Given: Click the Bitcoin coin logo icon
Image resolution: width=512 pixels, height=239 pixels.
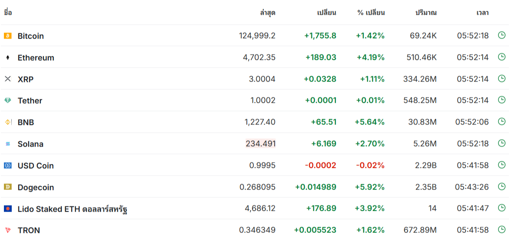Looking at the screenshot, I should click(8, 36).
